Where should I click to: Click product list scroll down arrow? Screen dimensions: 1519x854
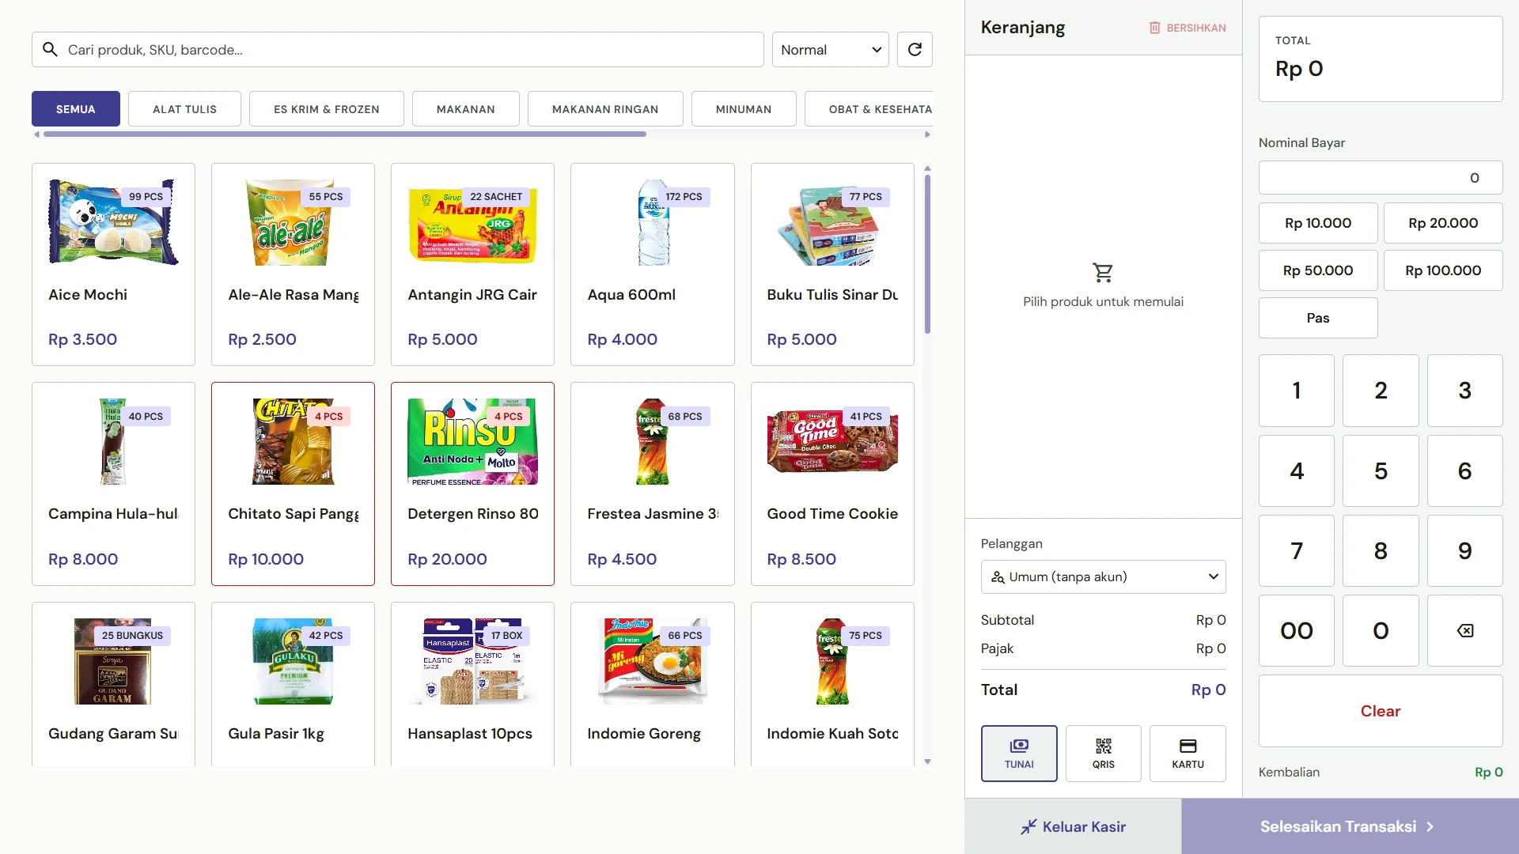click(927, 761)
